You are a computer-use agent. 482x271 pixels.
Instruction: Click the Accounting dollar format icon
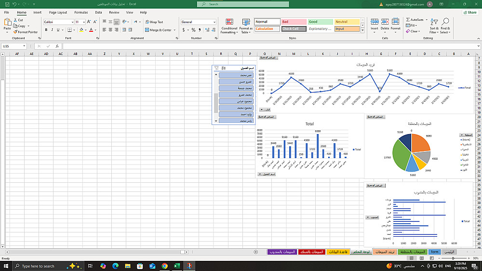[184, 30]
